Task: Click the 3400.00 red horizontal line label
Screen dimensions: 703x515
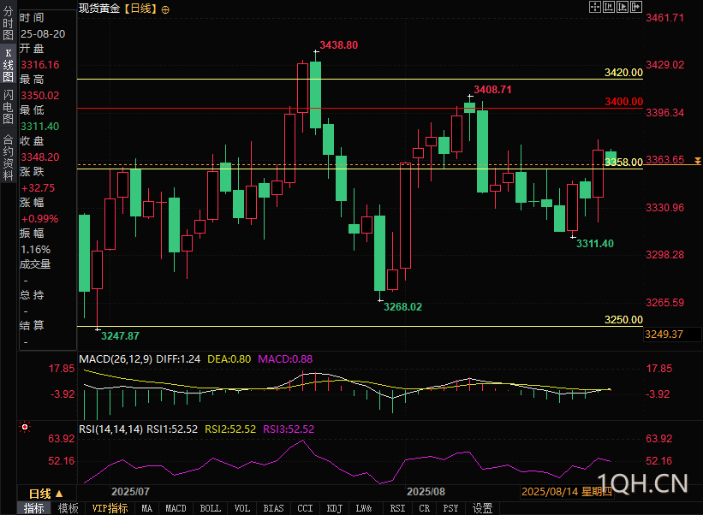Action: pos(623,102)
